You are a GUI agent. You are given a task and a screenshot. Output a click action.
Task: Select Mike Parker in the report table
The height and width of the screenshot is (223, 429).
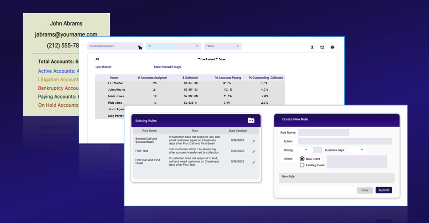[x=116, y=116]
